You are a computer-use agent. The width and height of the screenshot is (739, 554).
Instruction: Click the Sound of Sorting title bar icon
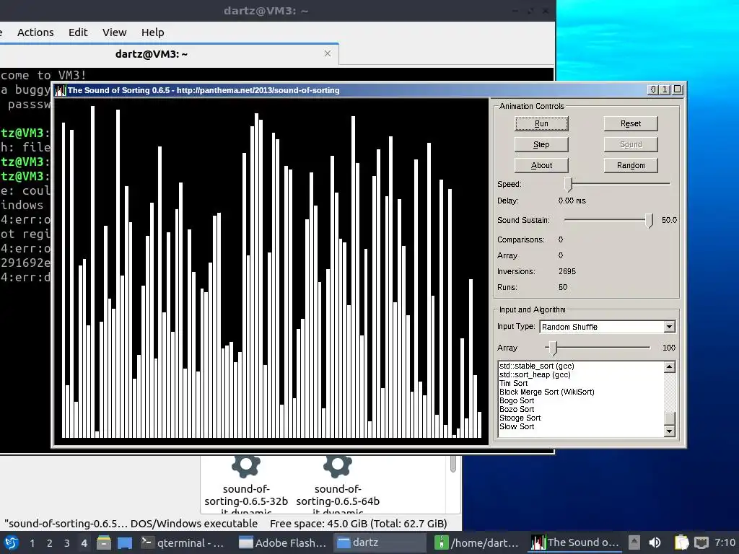click(x=60, y=90)
